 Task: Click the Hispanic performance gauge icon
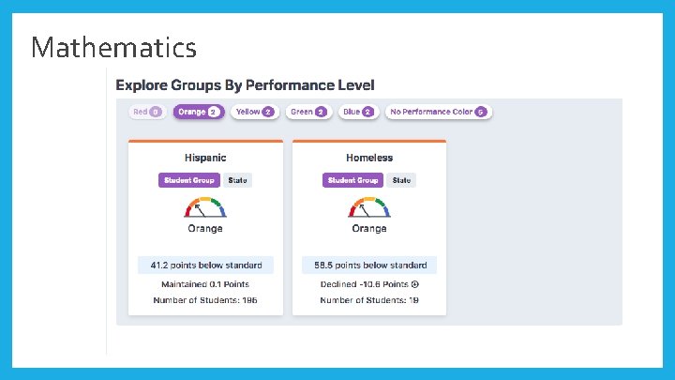(x=205, y=206)
